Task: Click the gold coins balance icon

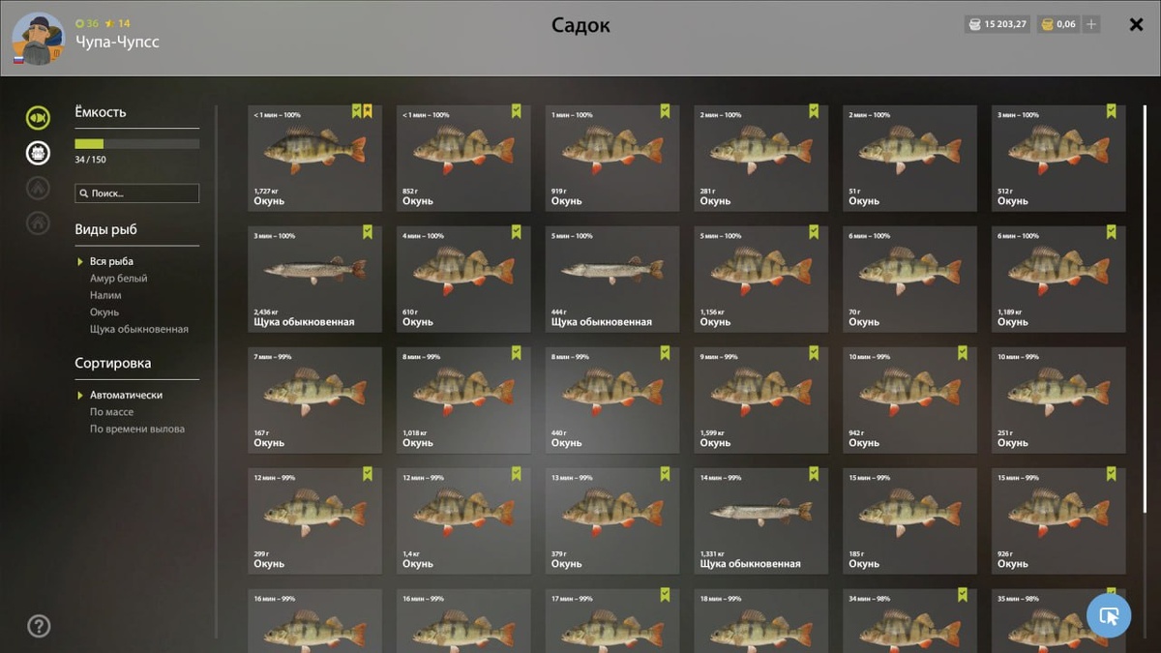Action: tap(1047, 24)
